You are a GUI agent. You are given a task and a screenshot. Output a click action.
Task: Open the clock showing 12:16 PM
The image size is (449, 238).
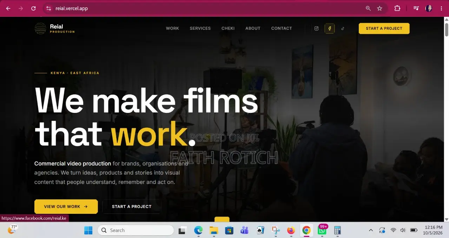point(434,230)
